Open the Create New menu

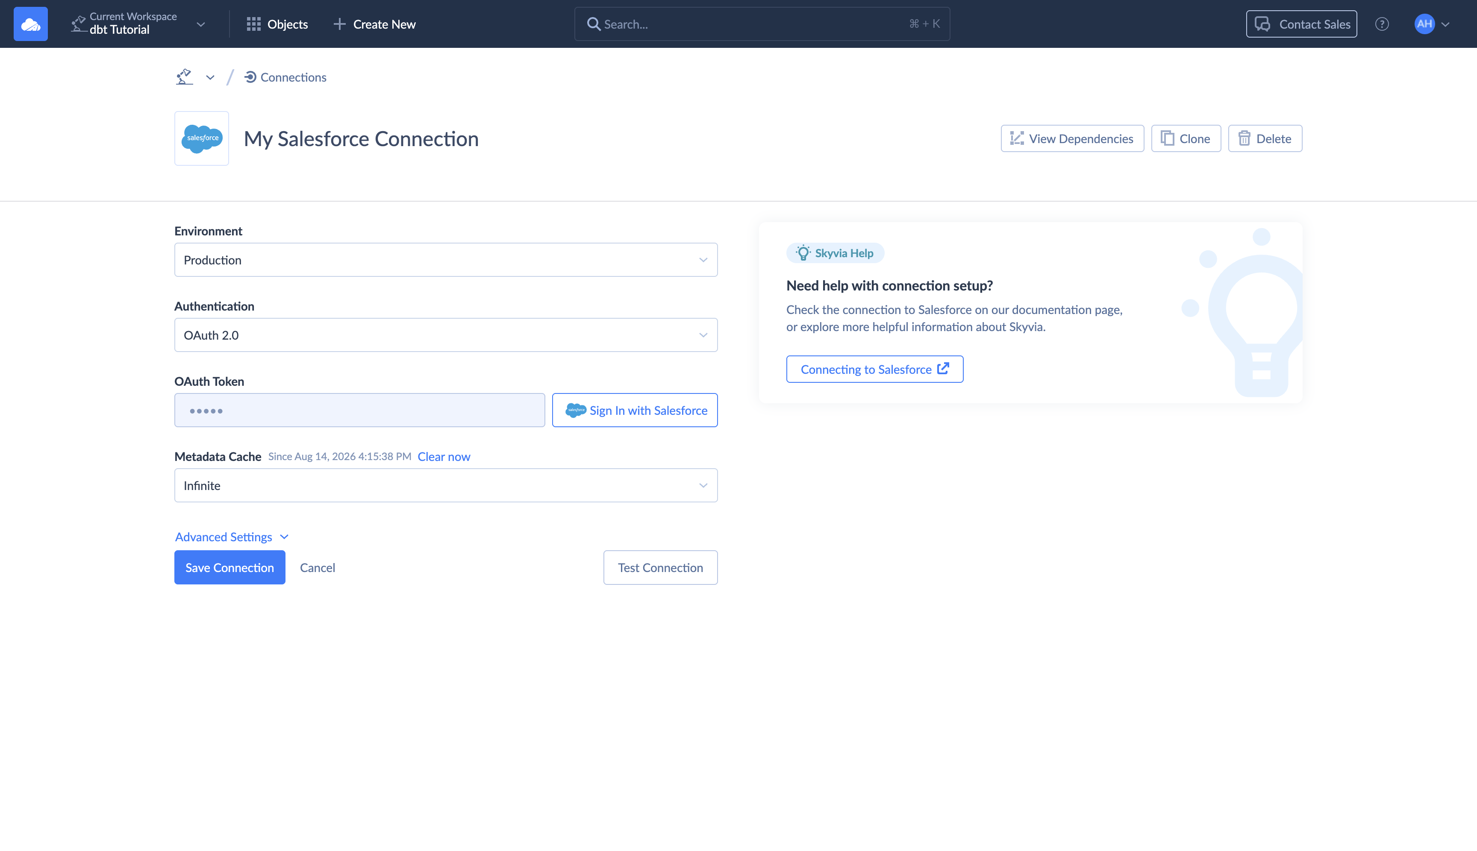click(x=374, y=24)
